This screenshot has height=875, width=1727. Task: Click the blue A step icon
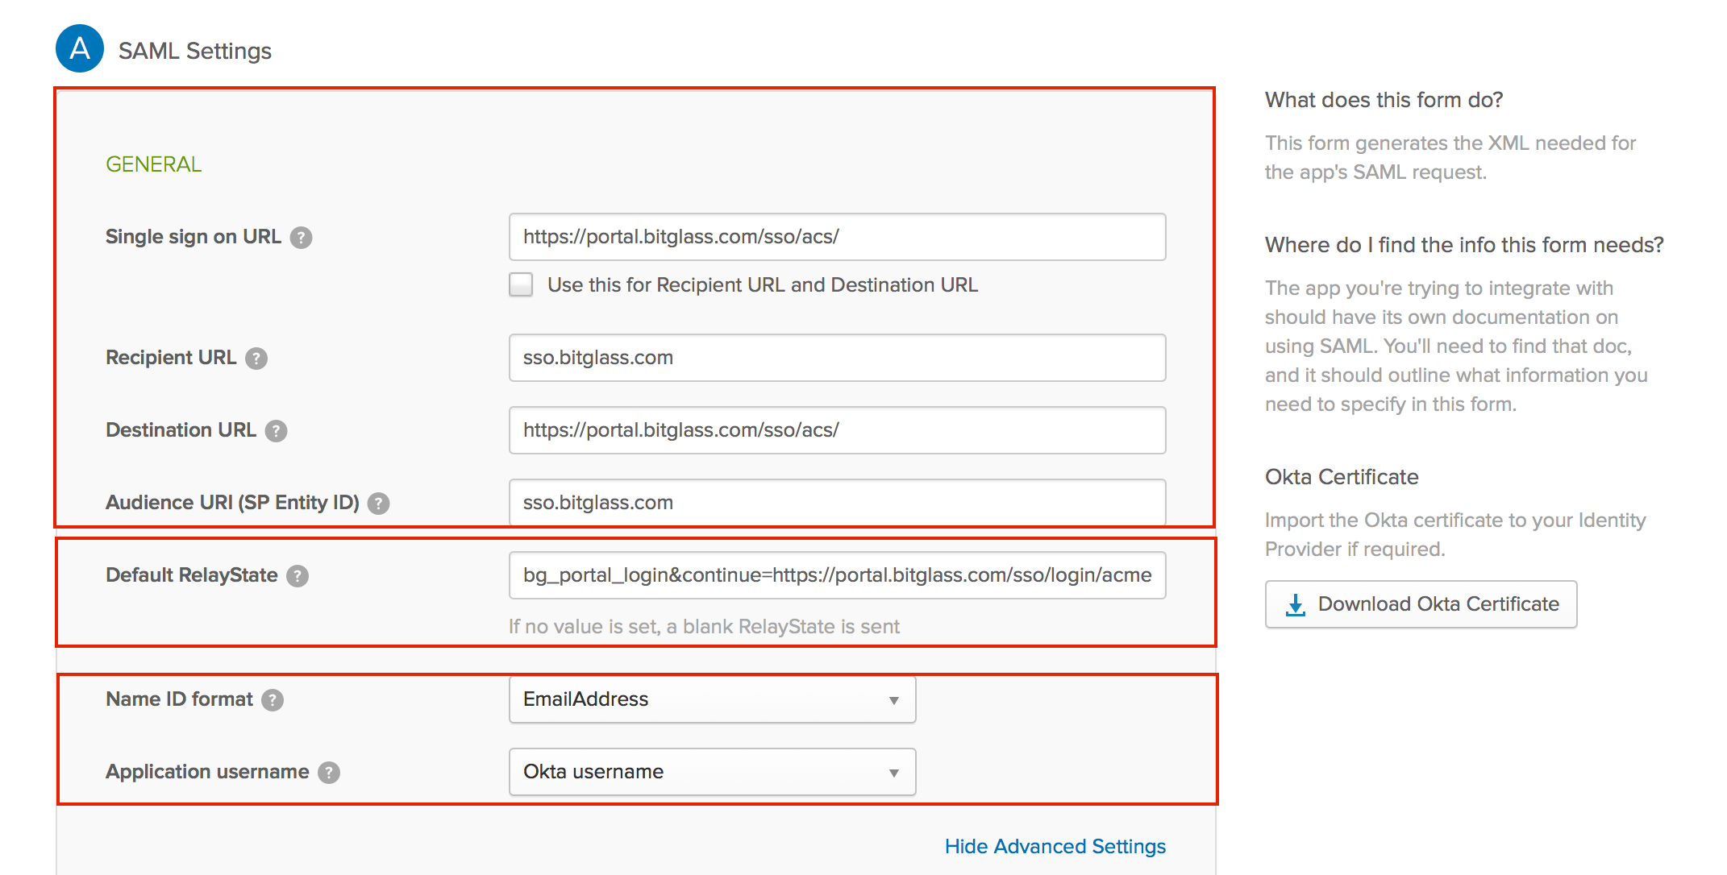80,48
